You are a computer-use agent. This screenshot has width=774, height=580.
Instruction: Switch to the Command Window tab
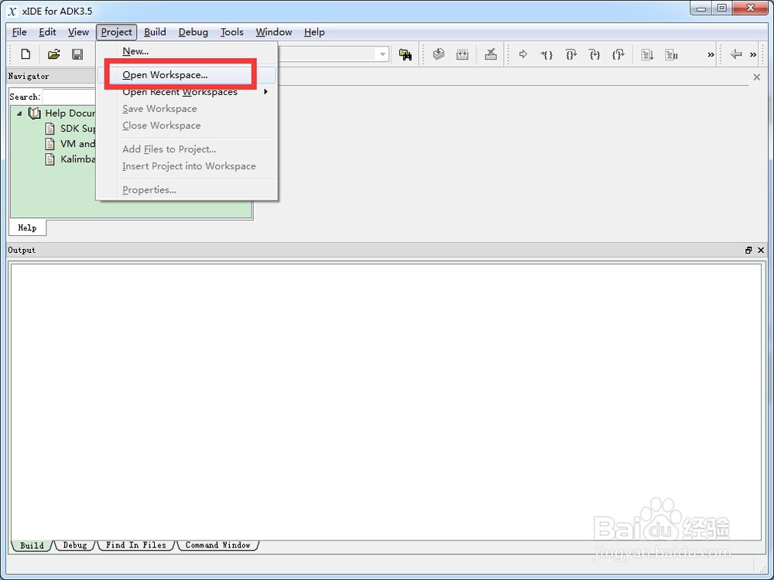coord(217,545)
